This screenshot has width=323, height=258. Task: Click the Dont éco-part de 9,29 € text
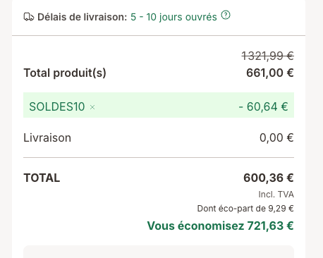click(x=245, y=209)
